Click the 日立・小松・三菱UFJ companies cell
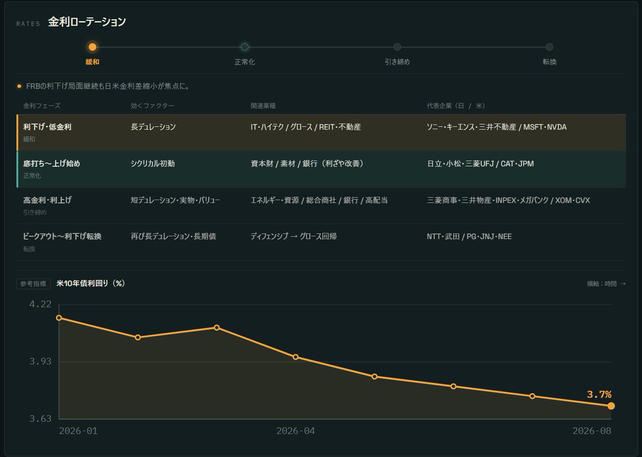 480,164
